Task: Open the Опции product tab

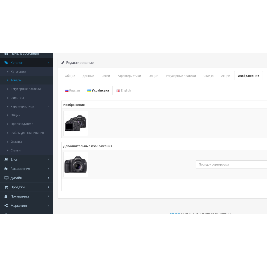Action: (x=153, y=76)
